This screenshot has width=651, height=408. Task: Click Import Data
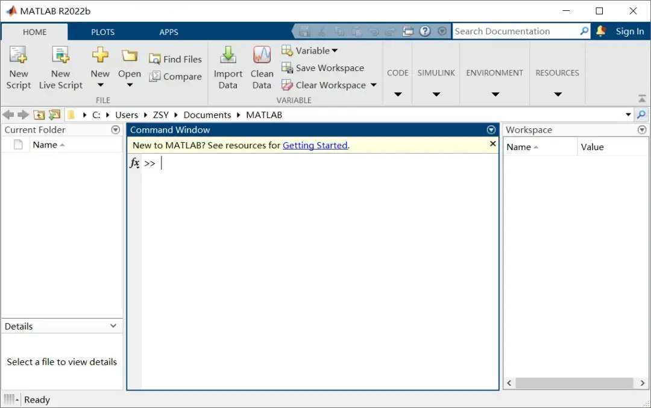(x=228, y=67)
